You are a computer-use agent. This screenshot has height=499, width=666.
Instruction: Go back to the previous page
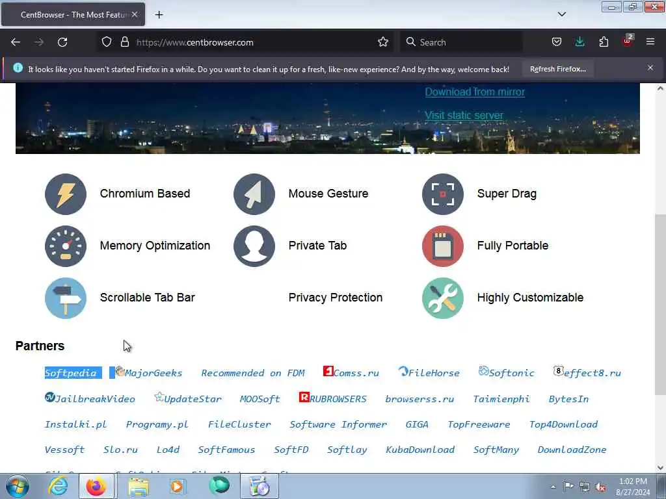click(x=16, y=42)
